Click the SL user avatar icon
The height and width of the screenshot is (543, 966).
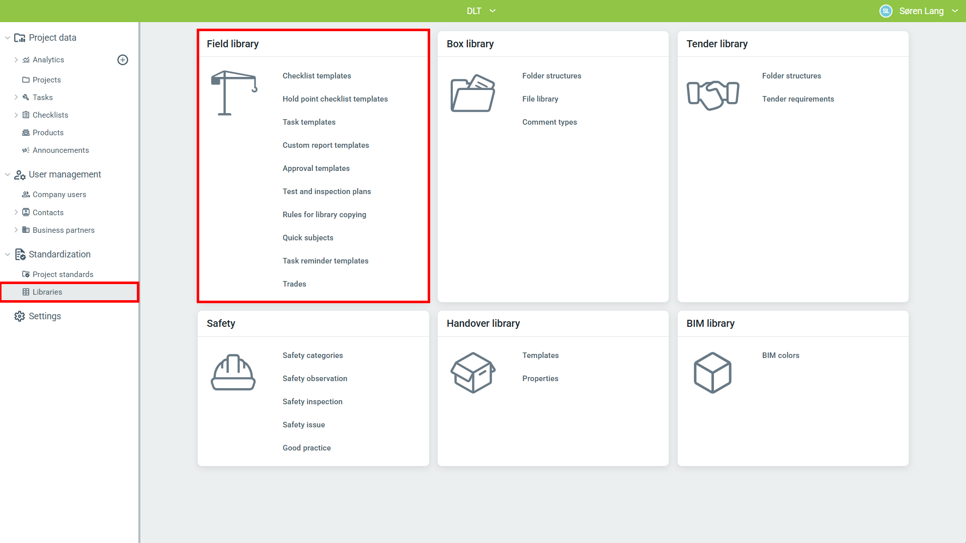(886, 11)
